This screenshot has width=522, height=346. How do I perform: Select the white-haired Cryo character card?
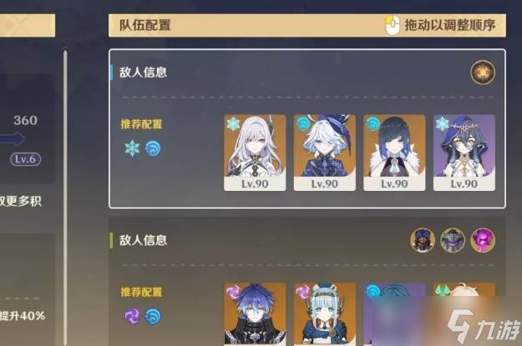(x=255, y=153)
